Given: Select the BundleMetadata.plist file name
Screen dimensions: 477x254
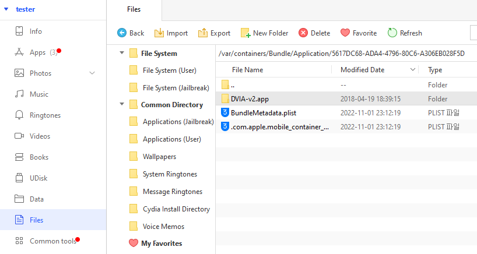Looking at the screenshot, I should (264, 112).
